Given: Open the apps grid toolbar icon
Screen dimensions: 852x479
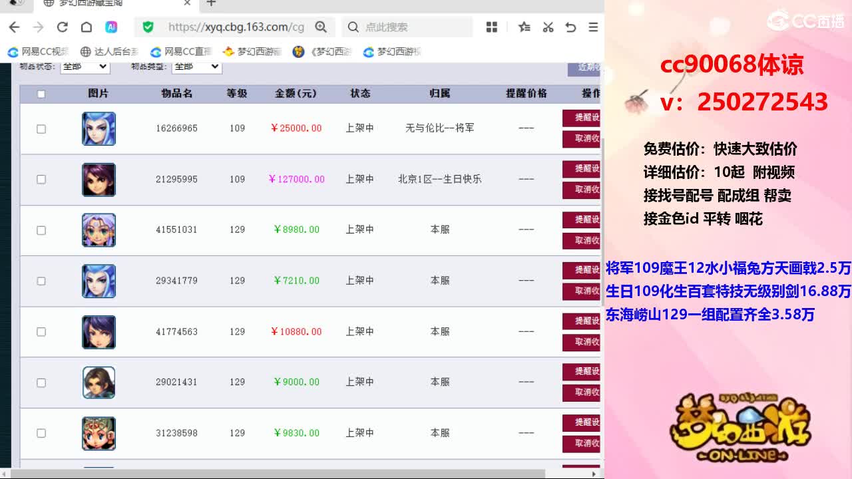Looking at the screenshot, I should (x=492, y=27).
